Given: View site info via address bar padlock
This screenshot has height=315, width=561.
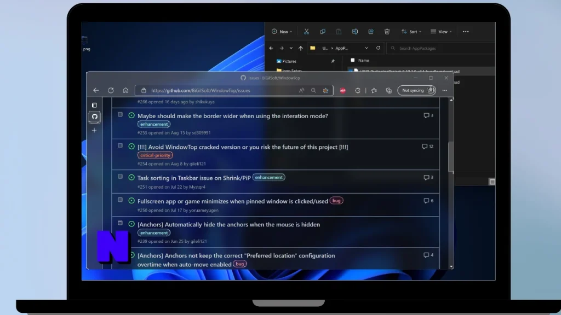Looking at the screenshot, I should tap(144, 90).
